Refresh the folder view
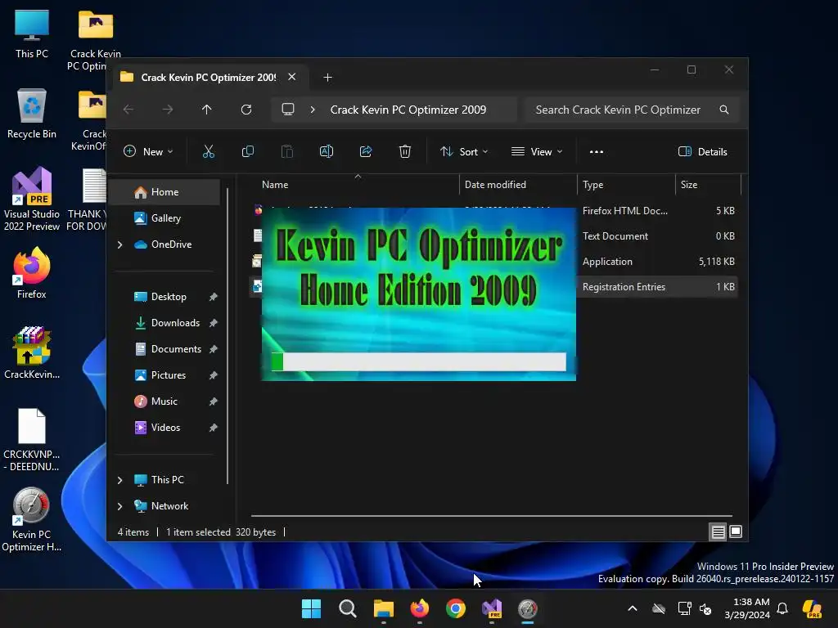The image size is (838, 628). [x=246, y=110]
